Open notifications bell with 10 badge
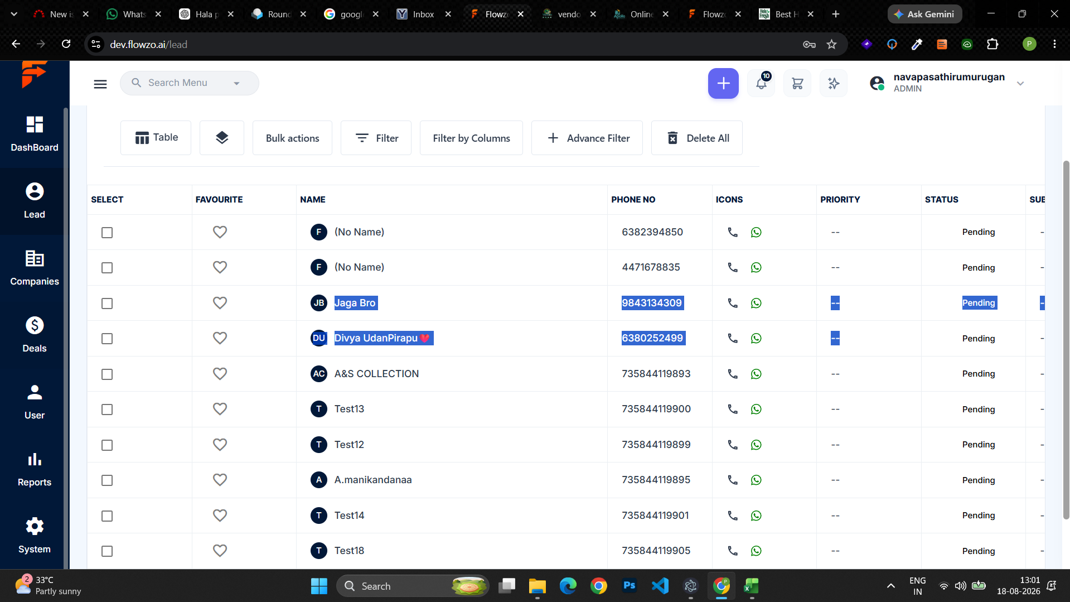Screen dimensions: 1070x602 click(761, 83)
